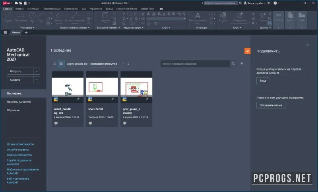This screenshot has width=318, height=192.
Task: Click the filter funnel icon for recent files
Action: (242, 64)
